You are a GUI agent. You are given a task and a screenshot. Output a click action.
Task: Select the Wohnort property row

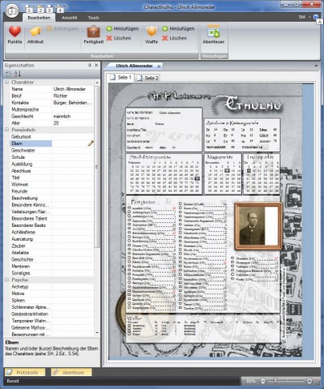tap(52, 184)
